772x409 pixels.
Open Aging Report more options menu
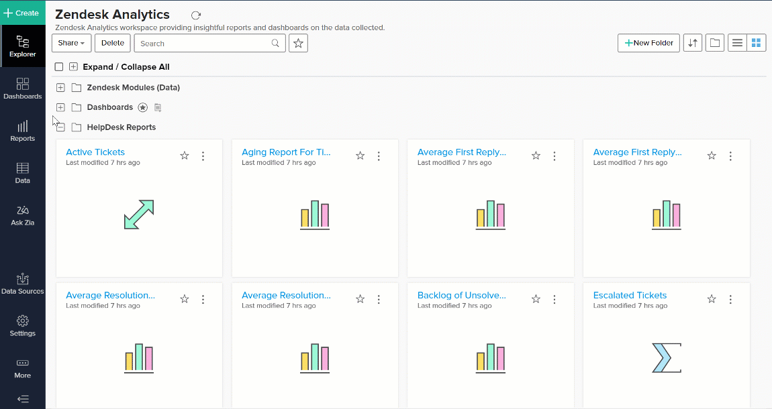point(379,156)
